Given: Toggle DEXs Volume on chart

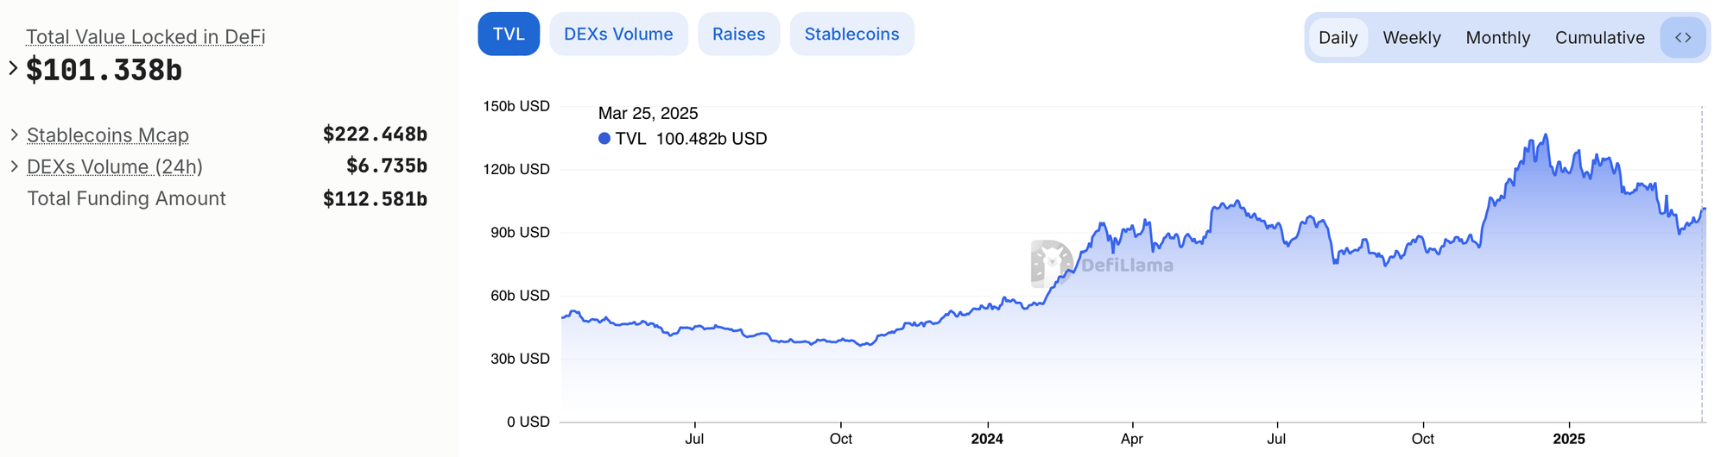Looking at the screenshot, I should tap(618, 34).
